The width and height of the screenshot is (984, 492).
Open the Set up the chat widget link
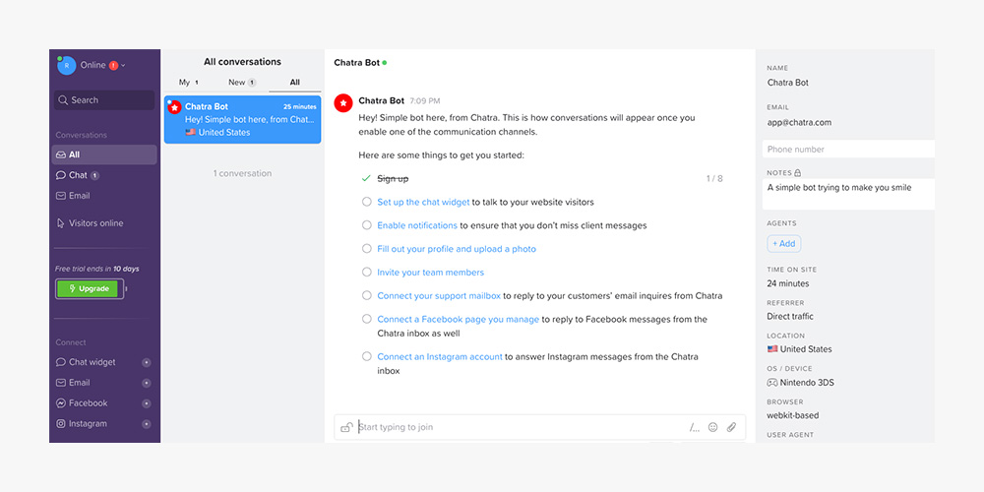pos(423,202)
